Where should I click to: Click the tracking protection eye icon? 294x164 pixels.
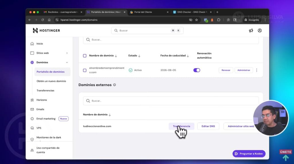191,20
